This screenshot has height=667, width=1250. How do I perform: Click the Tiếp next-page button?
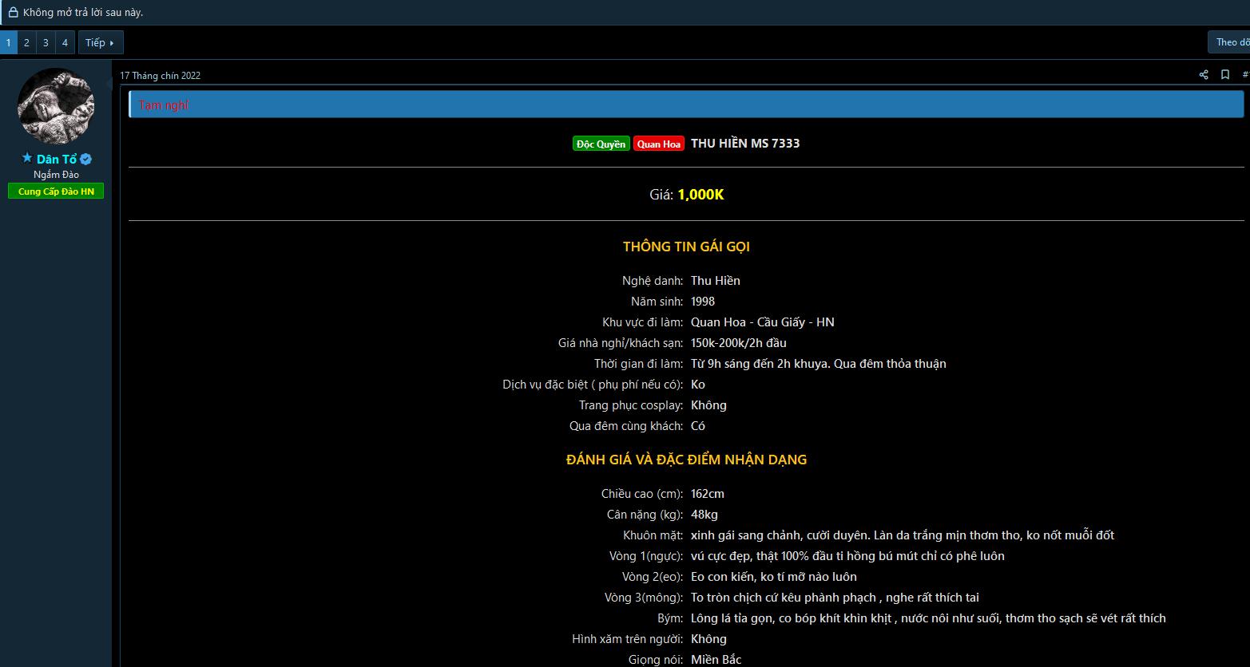click(x=101, y=42)
